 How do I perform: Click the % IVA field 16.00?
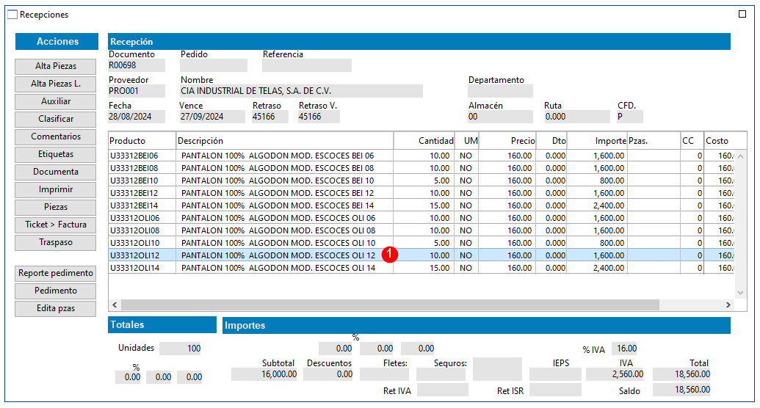[625, 349]
